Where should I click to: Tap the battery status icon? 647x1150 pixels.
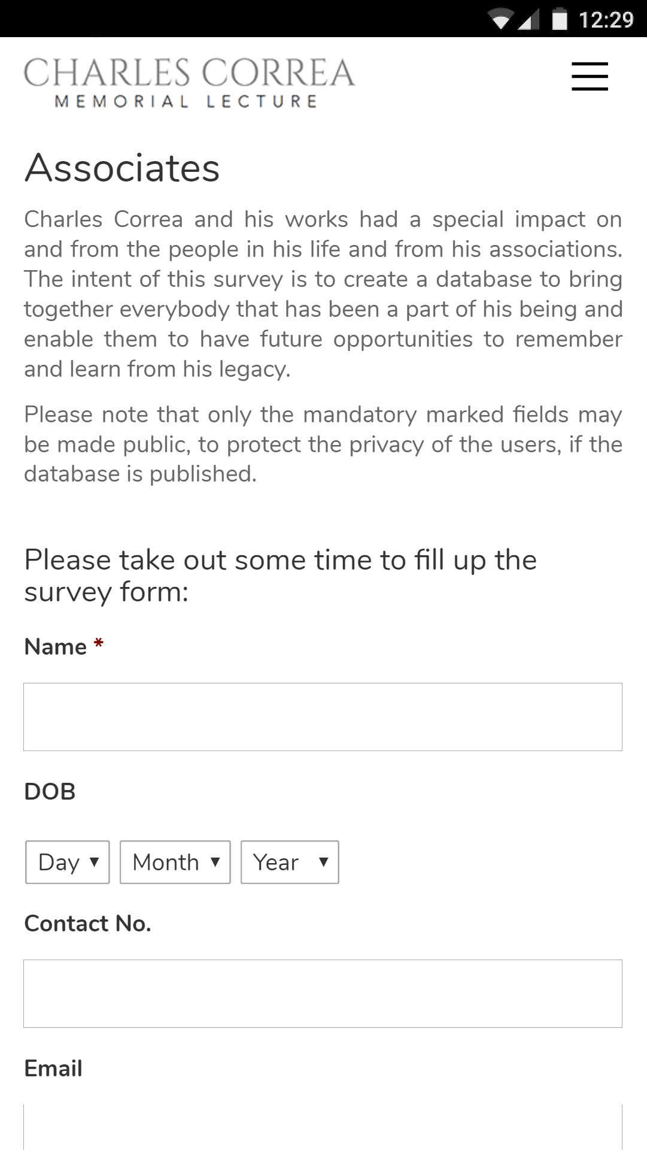560,19
